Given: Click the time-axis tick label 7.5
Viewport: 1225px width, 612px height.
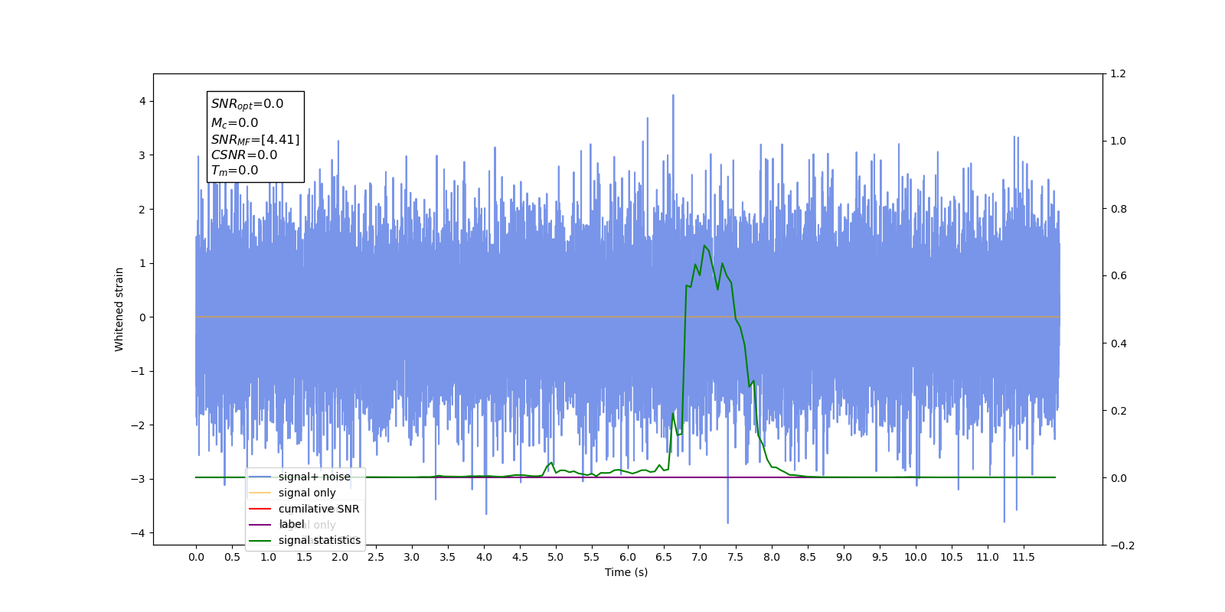Looking at the screenshot, I should coord(736,557).
